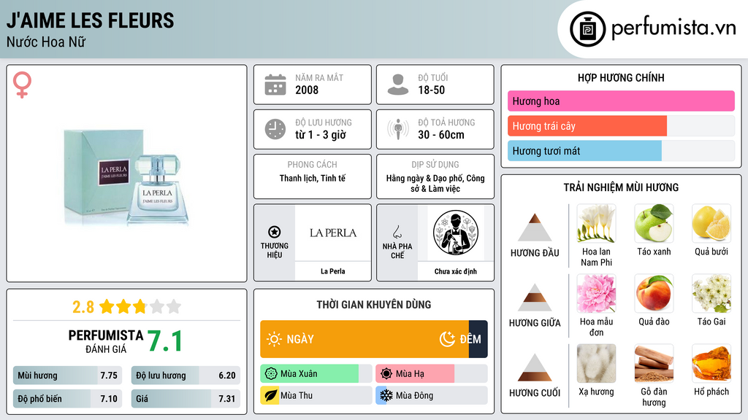Click the pink Hương hoa accord bar
Viewport: 748px width, 420px height.
(x=621, y=101)
